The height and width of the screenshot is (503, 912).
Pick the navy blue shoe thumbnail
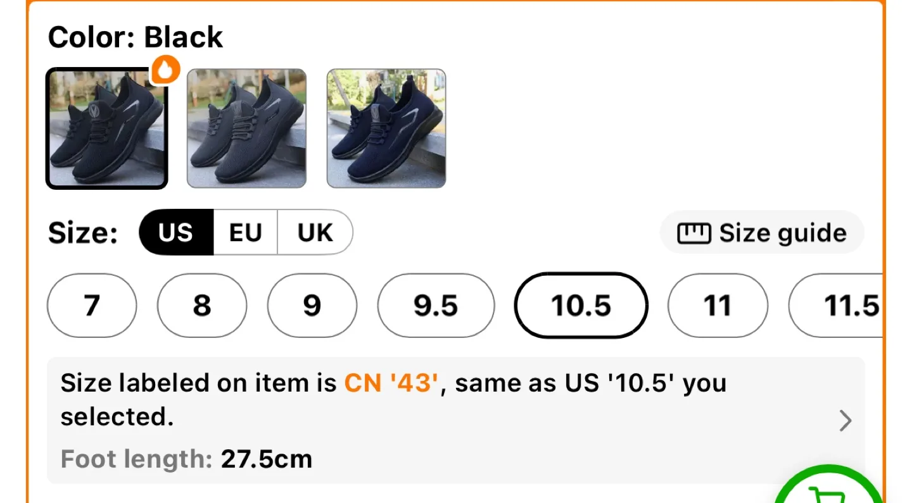pyautogui.click(x=386, y=128)
